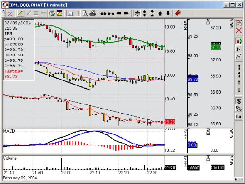
Task: Click the 02/09/2004 date in data window
Action: point(18,23)
